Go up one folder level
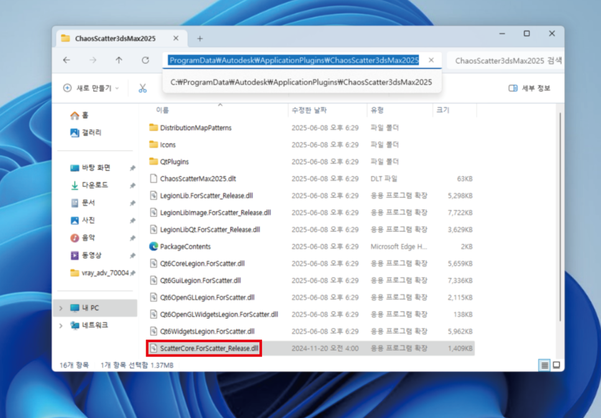This screenshot has height=418, width=601. (119, 60)
